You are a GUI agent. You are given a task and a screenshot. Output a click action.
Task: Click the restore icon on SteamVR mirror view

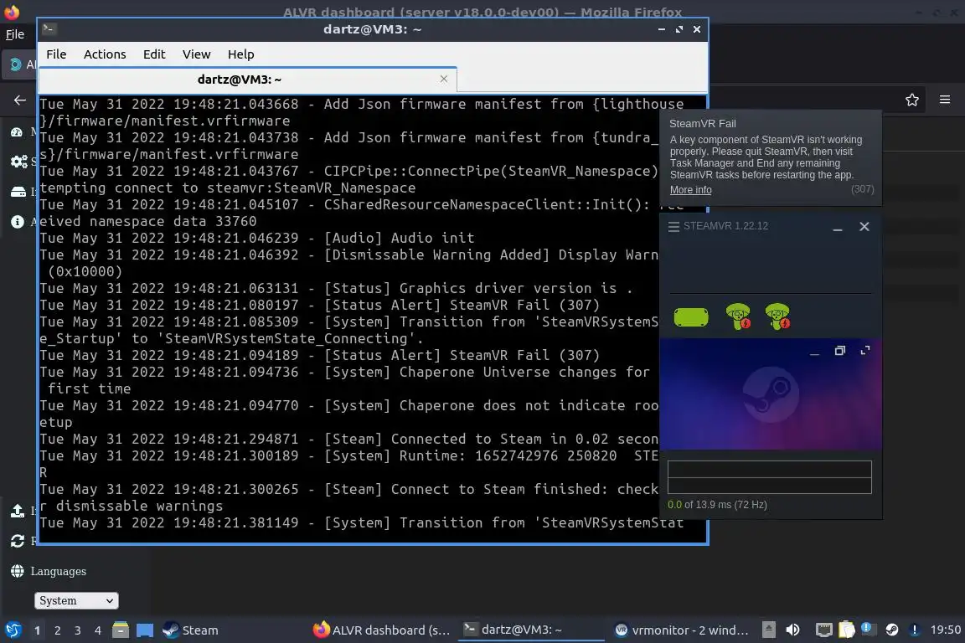click(x=839, y=351)
